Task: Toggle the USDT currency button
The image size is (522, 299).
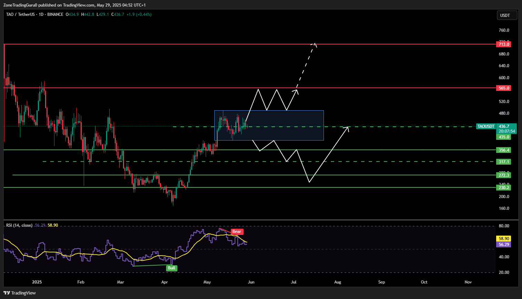Action: (506, 15)
